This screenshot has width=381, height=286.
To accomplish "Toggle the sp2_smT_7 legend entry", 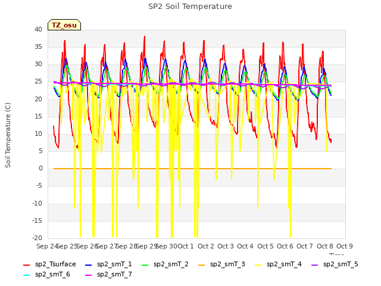I will pos(108,275).
